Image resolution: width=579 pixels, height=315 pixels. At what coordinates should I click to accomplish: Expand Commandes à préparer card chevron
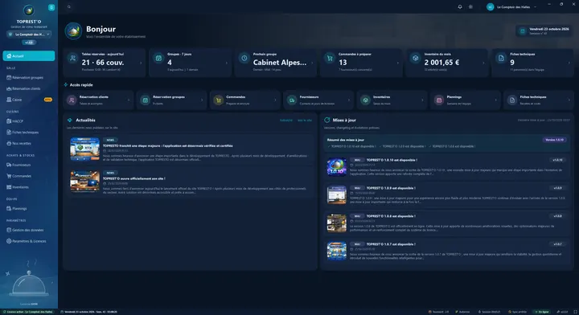[398, 63]
